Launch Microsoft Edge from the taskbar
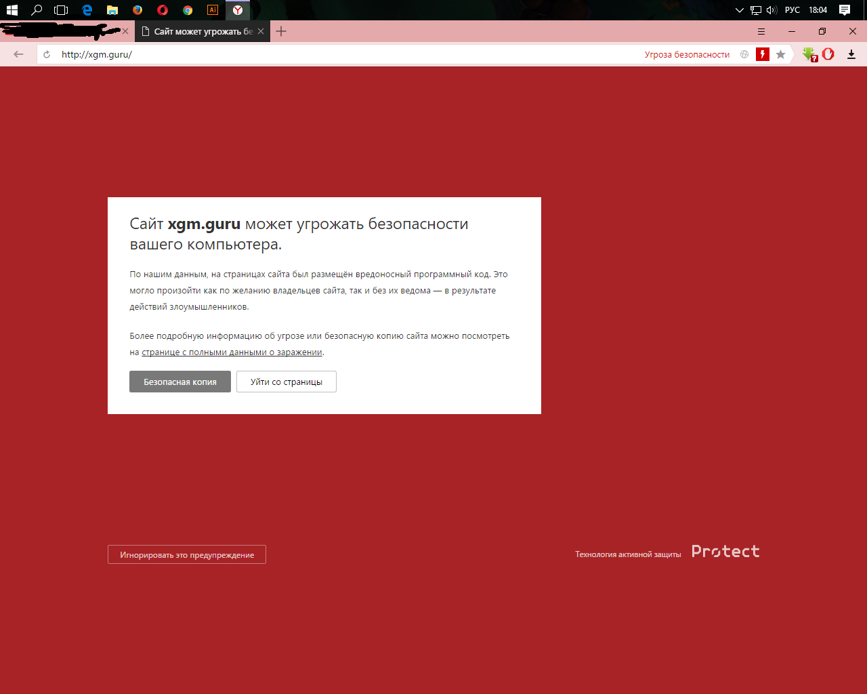This screenshot has height=694, width=867. 87,10
